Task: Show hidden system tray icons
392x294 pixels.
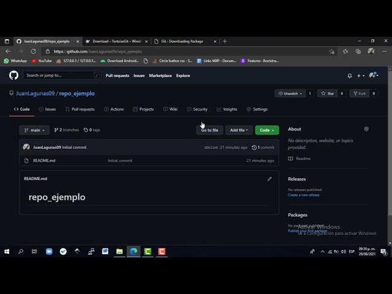Action: tap(323, 252)
